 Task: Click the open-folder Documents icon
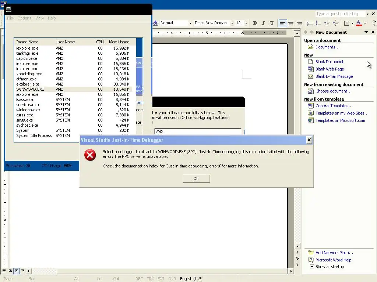tap(311, 47)
